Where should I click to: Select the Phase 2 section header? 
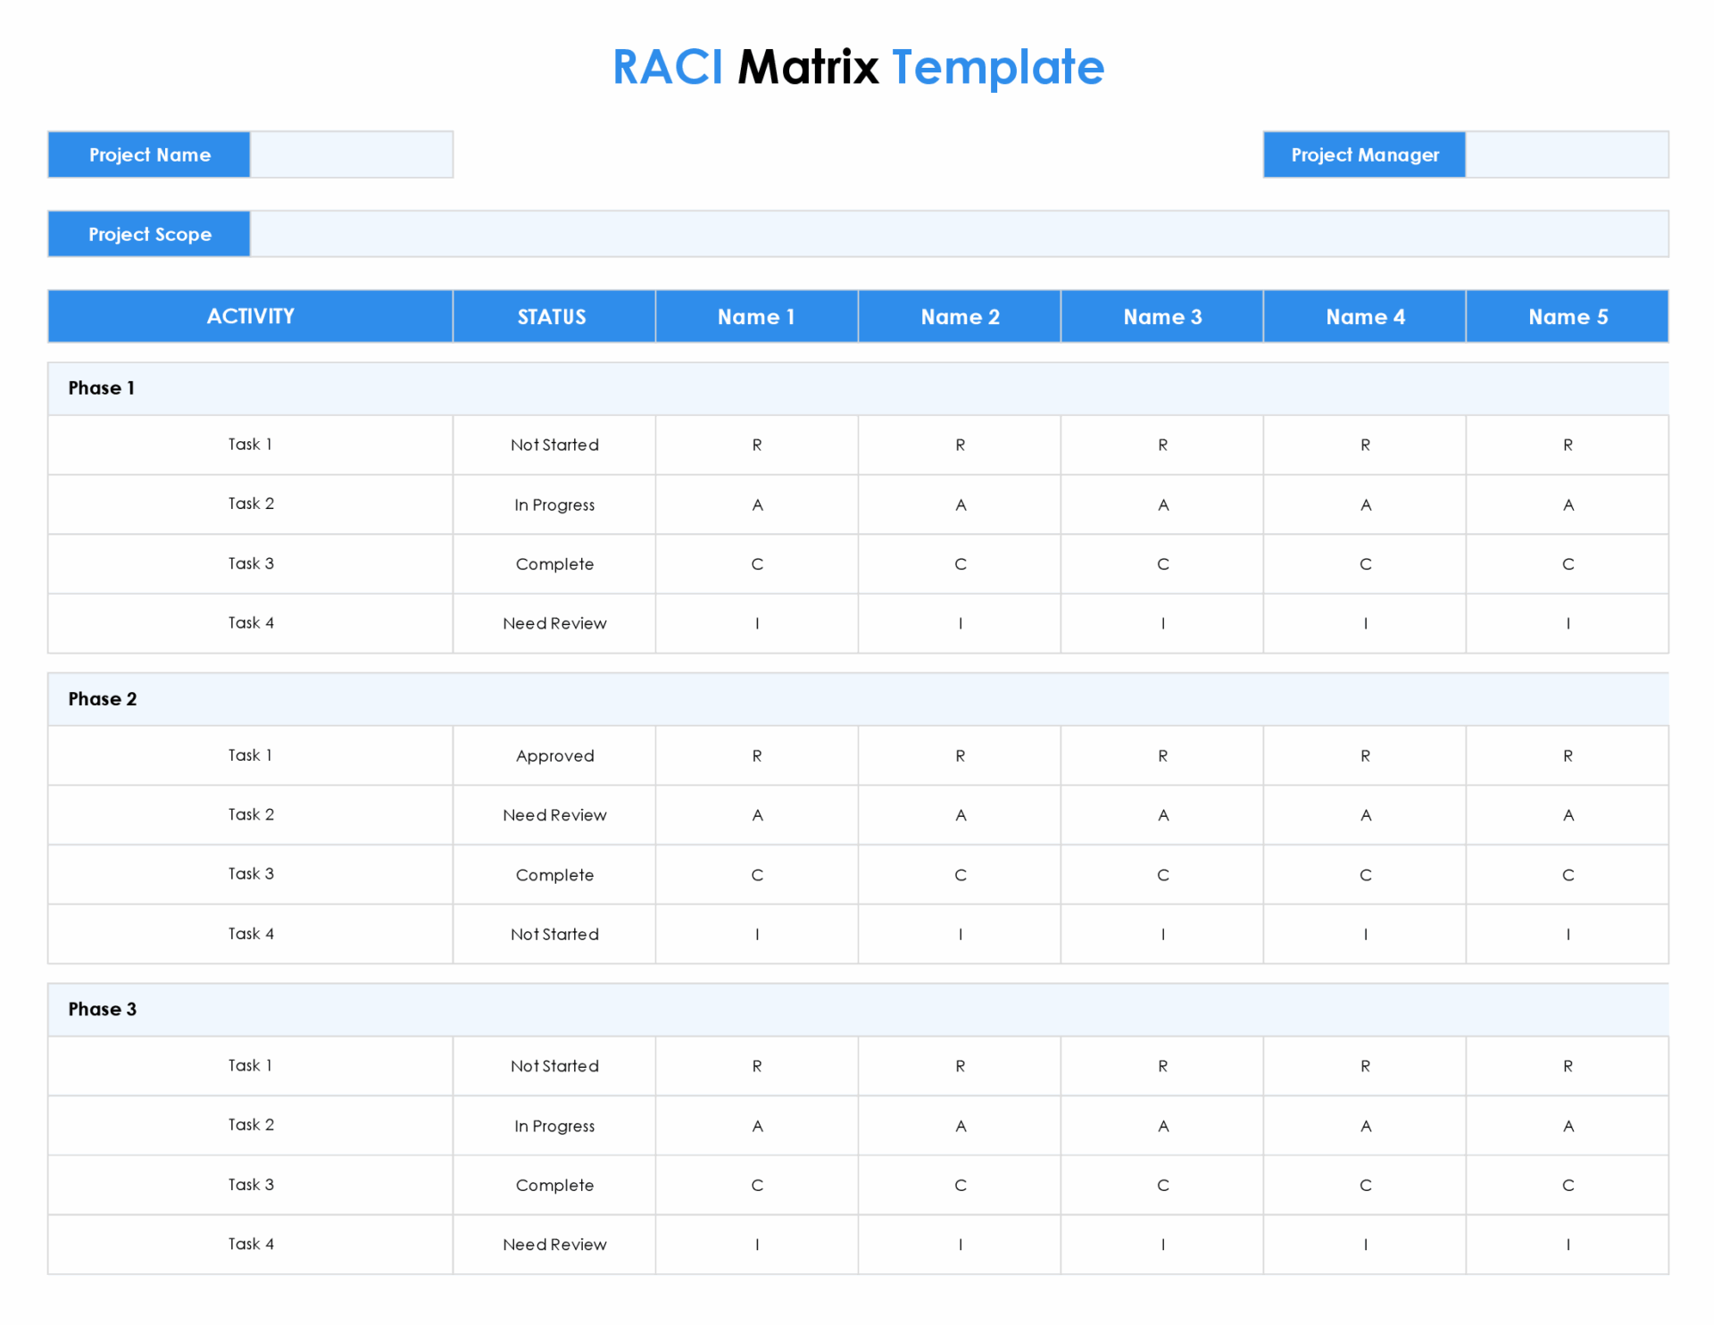pyautogui.click(x=103, y=699)
